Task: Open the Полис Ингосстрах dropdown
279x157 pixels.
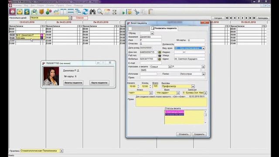Action: pos(204,74)
